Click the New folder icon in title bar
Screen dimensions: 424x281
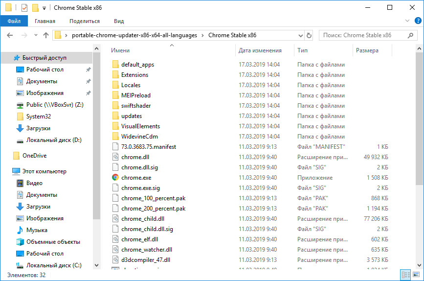[x=35, y=8]
